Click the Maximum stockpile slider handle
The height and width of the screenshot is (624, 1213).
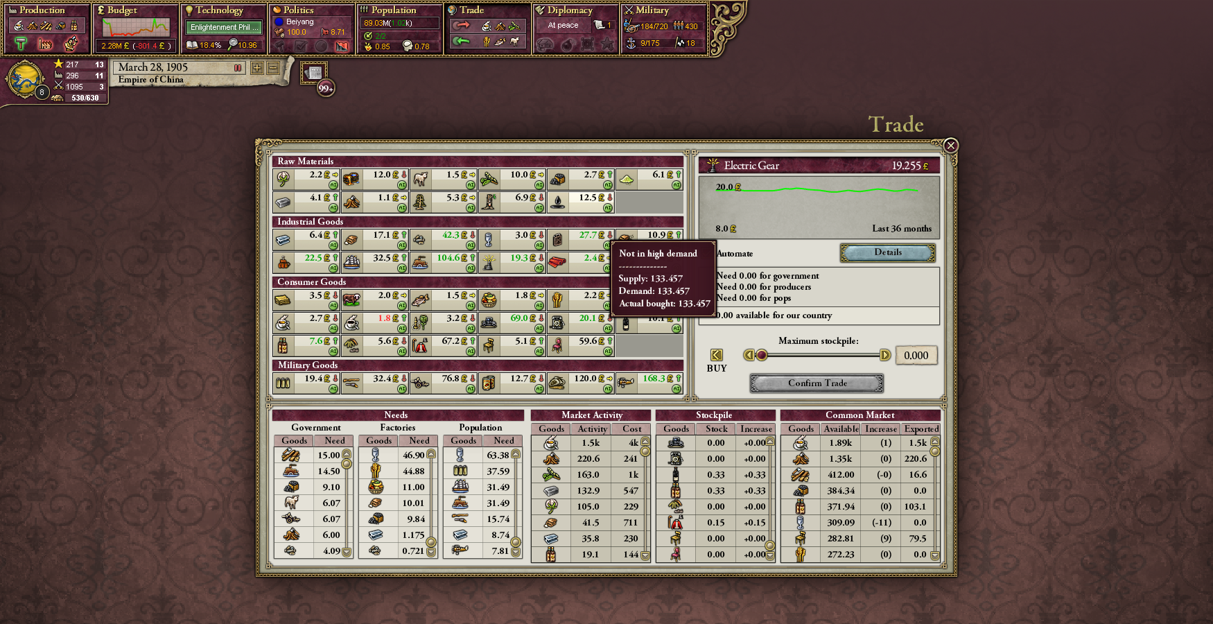coord(762,355)
